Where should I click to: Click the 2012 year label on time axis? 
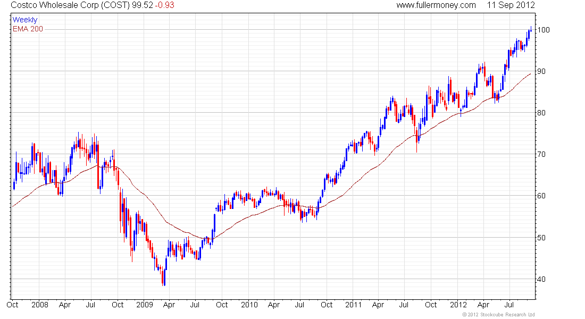point(458,305)
